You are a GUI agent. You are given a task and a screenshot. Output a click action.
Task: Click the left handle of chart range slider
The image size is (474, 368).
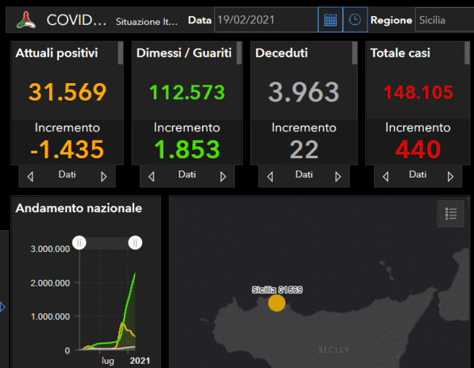pyautogui.click(x=79, y=243)
